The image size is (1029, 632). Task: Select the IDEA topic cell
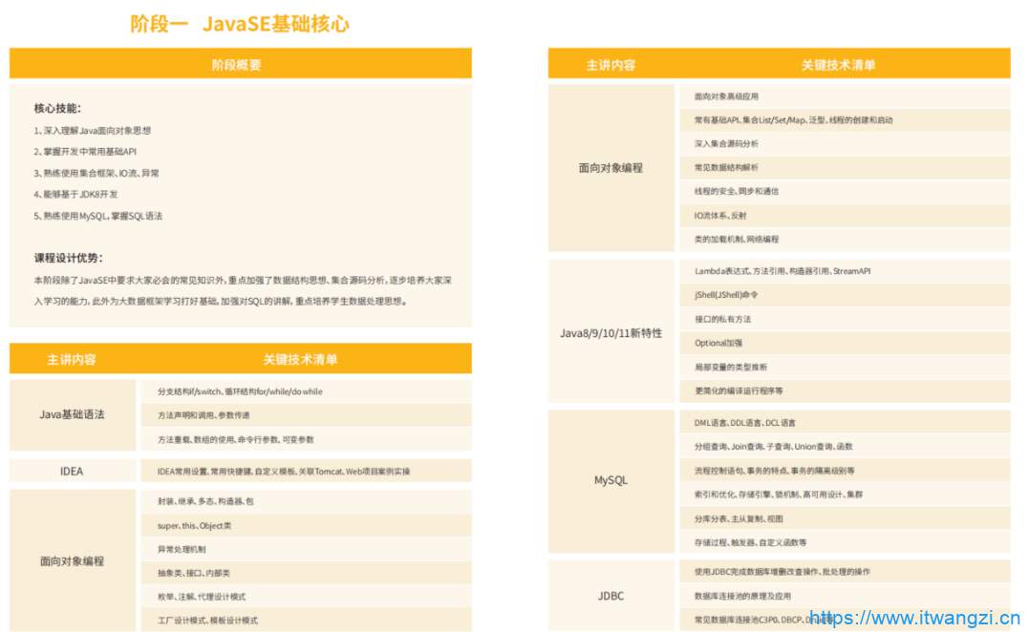point(73,471)
